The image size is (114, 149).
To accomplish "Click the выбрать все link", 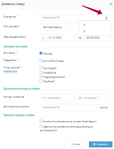I will click(x=10, y=71).
